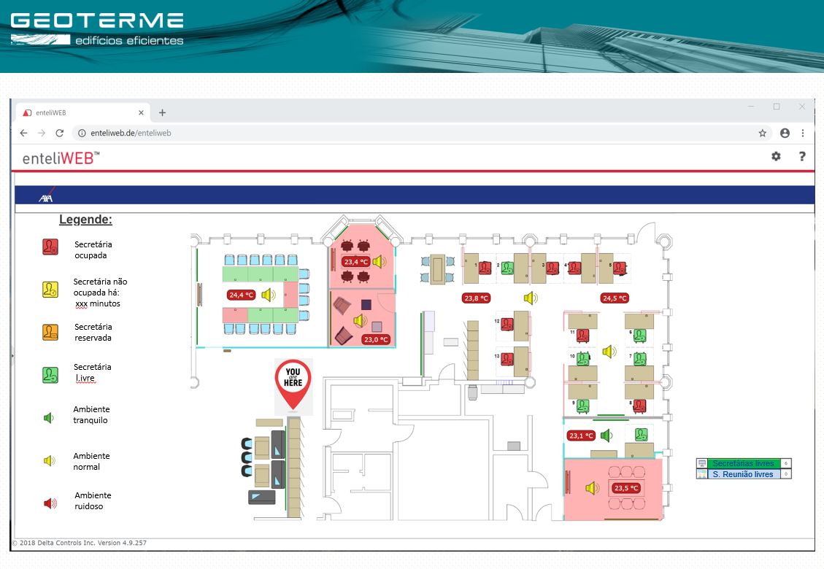Open enteliWEB settings gear

coord(776,156)
